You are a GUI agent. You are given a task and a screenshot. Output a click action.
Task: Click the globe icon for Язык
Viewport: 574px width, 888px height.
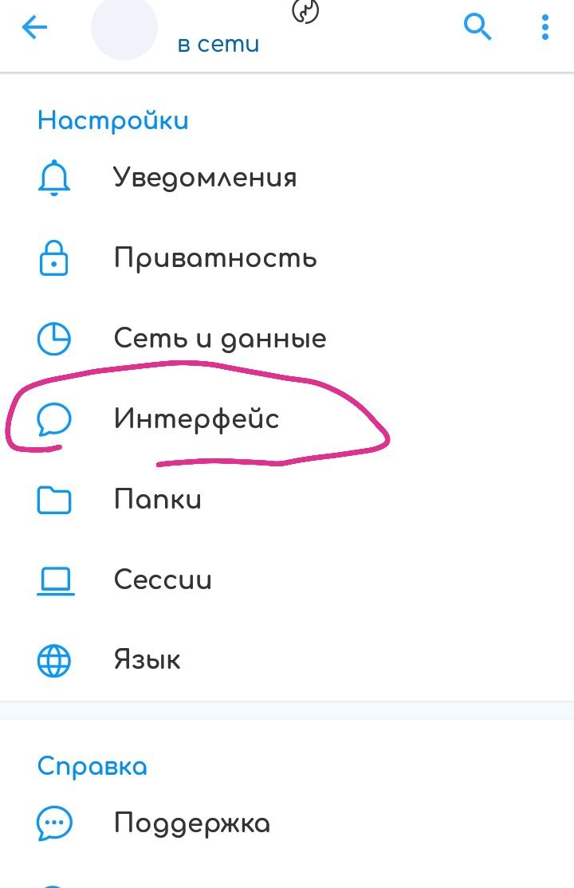[54, 660]
